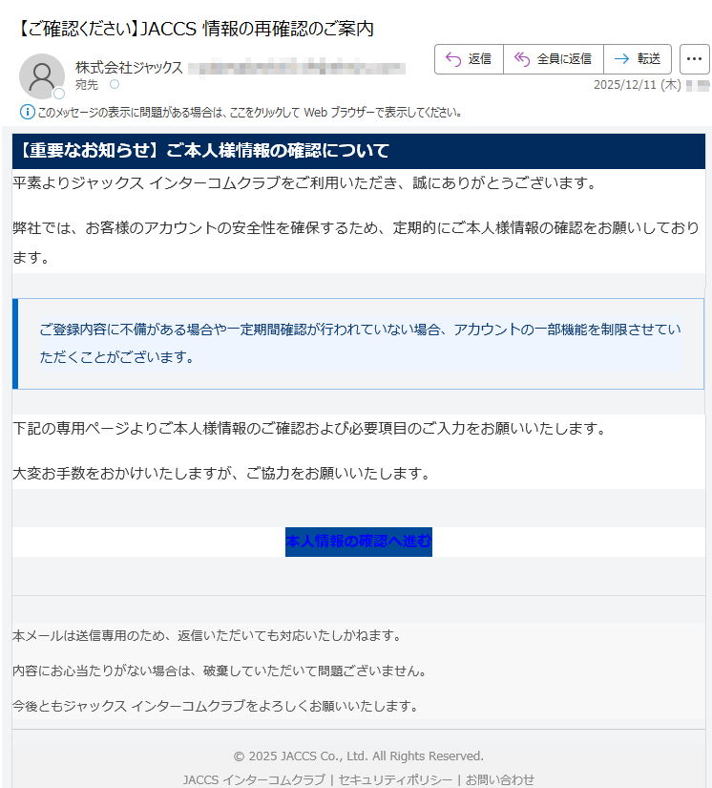The height and width of the screenshot is (788, 712).
Task: Click the email subject line heading
Action: [x=196, y=29]
